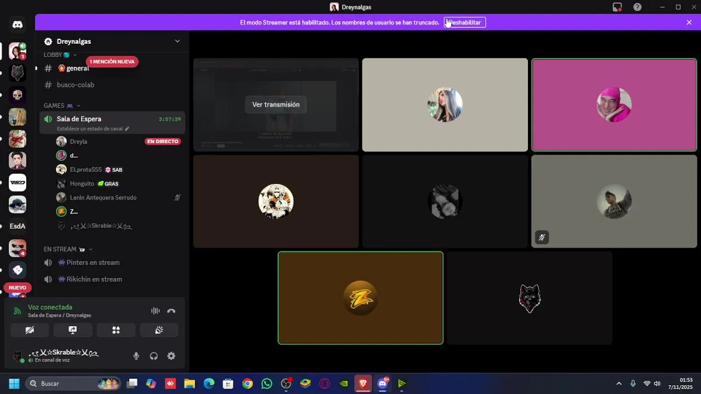Click the Buscar taskbar search box
This screenshot has height=394, width=701.
click(x=73, y=384)
